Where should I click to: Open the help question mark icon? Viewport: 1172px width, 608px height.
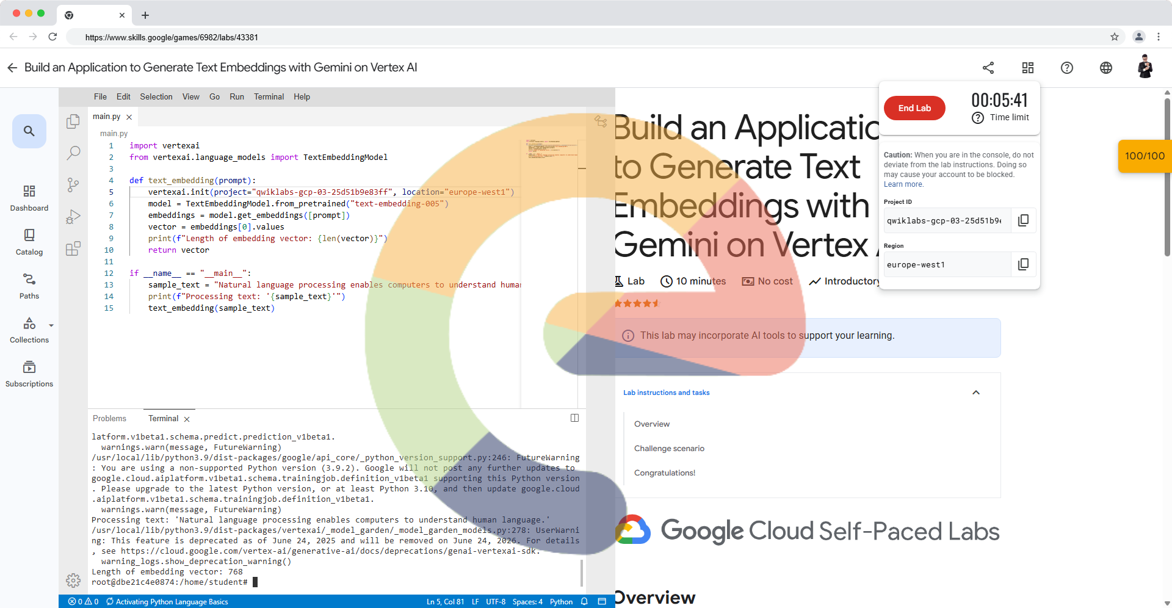1067,68
